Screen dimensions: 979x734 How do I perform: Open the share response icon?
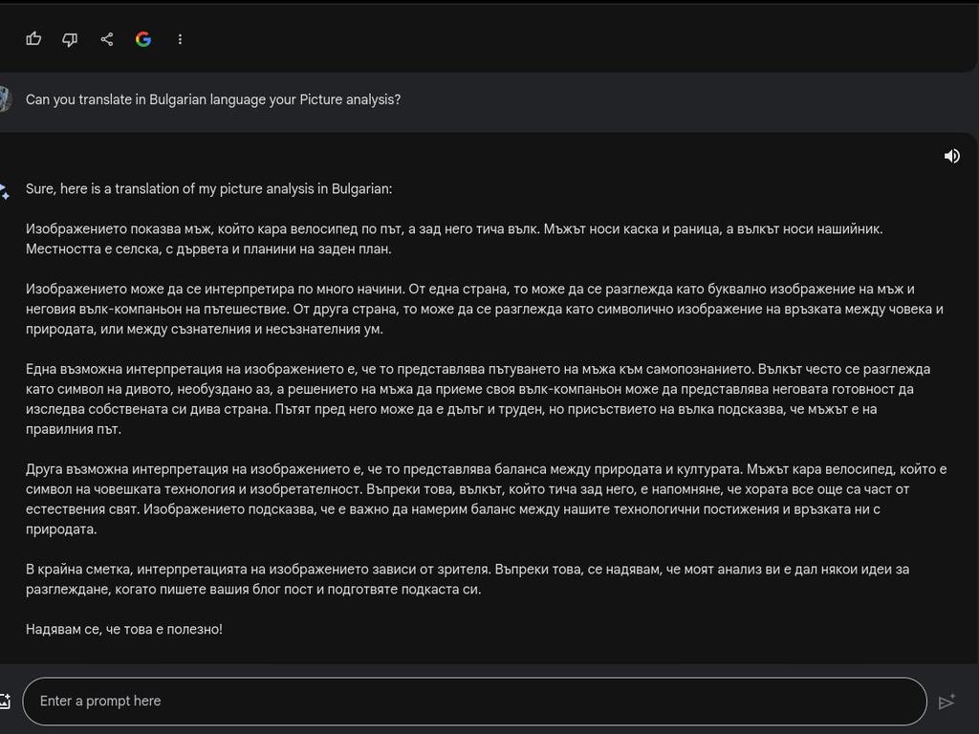(107, 39)
